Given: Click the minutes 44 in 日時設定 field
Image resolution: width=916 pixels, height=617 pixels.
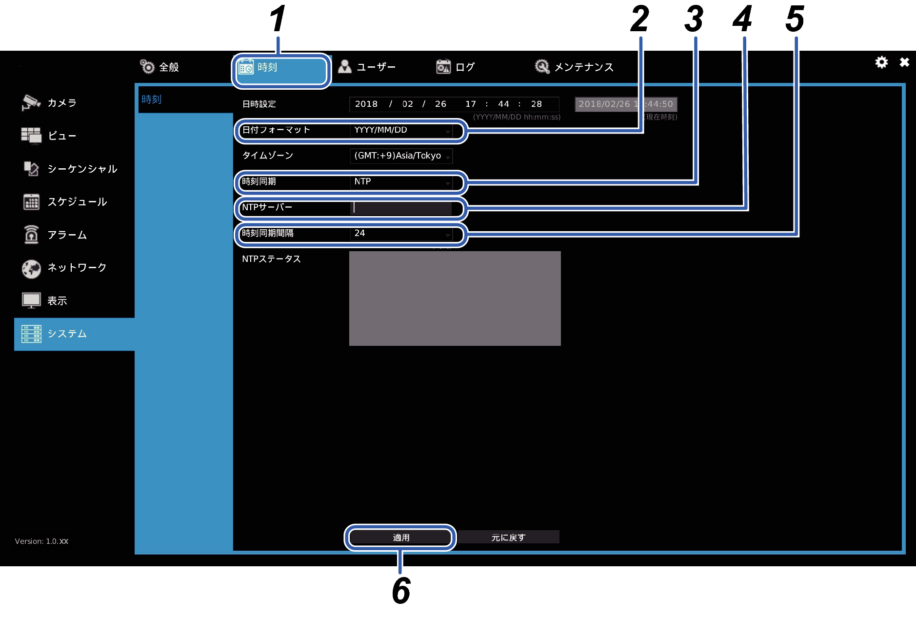Looking at the screenshot, I should click(503, 104).
